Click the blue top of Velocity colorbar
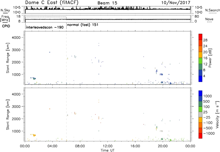This screenshot has height=152, width=220. (200, 93)
